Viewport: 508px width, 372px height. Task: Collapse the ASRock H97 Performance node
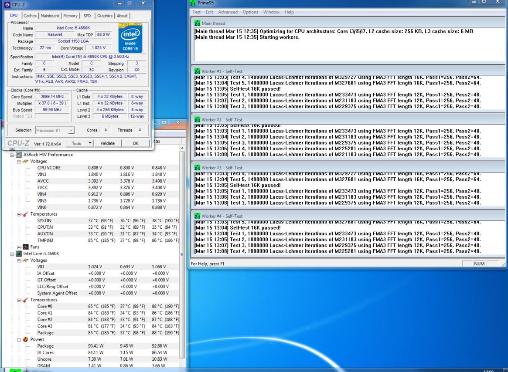12,155
